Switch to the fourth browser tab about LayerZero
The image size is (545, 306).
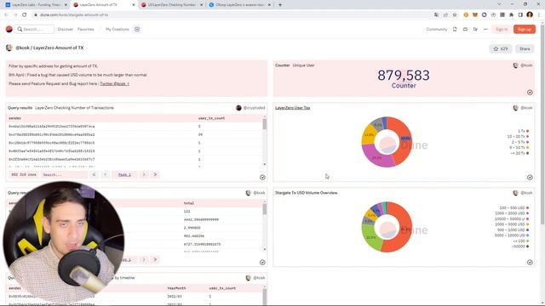point(240,5)
